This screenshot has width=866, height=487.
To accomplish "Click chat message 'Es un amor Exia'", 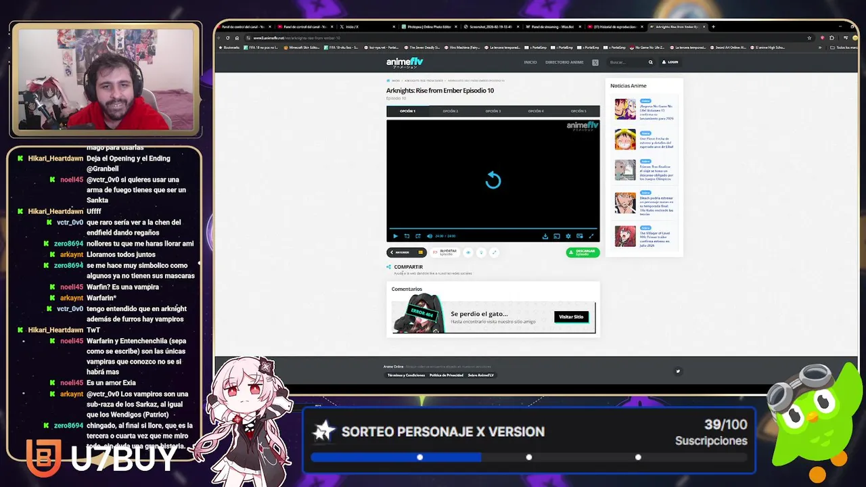I will pyautogui.click(x=111, y=383).
